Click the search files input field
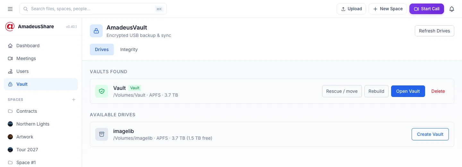 93,9
